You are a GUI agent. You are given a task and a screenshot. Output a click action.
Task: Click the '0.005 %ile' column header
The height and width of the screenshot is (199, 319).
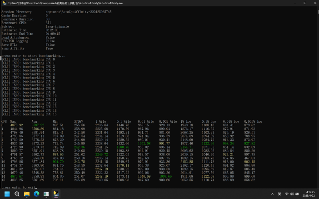(x=168, y=121)
